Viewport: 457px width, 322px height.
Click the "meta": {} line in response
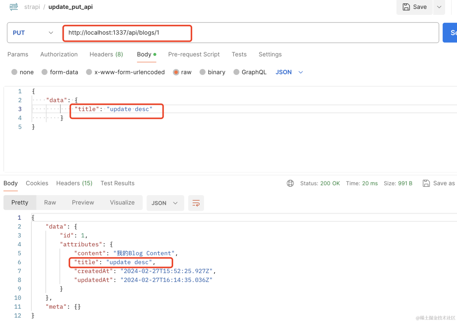tap(63, 306)
